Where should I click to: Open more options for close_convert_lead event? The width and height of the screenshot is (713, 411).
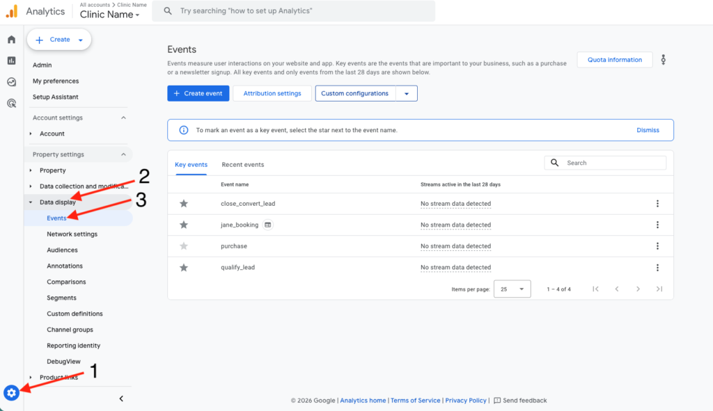coord(657,204)
